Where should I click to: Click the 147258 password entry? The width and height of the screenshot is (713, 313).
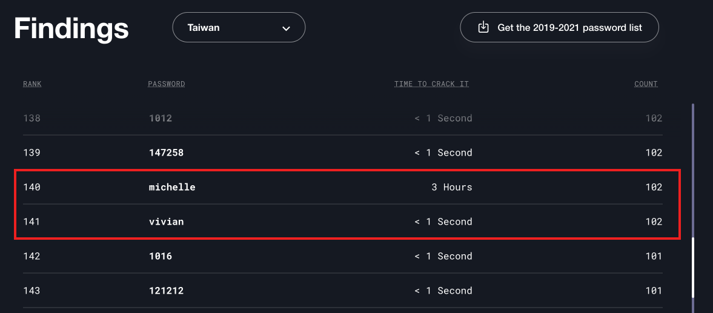[x=167, y=153]
